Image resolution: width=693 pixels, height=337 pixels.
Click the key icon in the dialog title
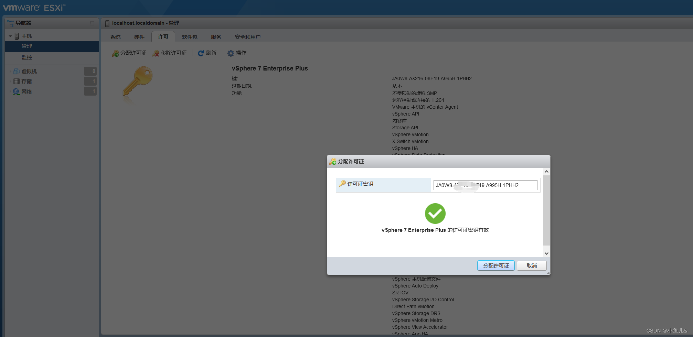click(333, 161)
